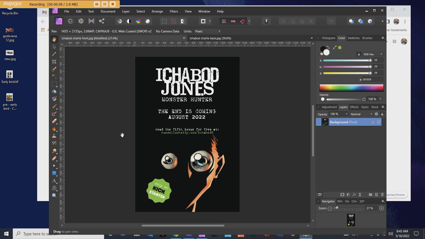Switch to ichabod charlie back.jpg document tab
This screenshot has height=239, width=425.
click(x=210, y=38)
